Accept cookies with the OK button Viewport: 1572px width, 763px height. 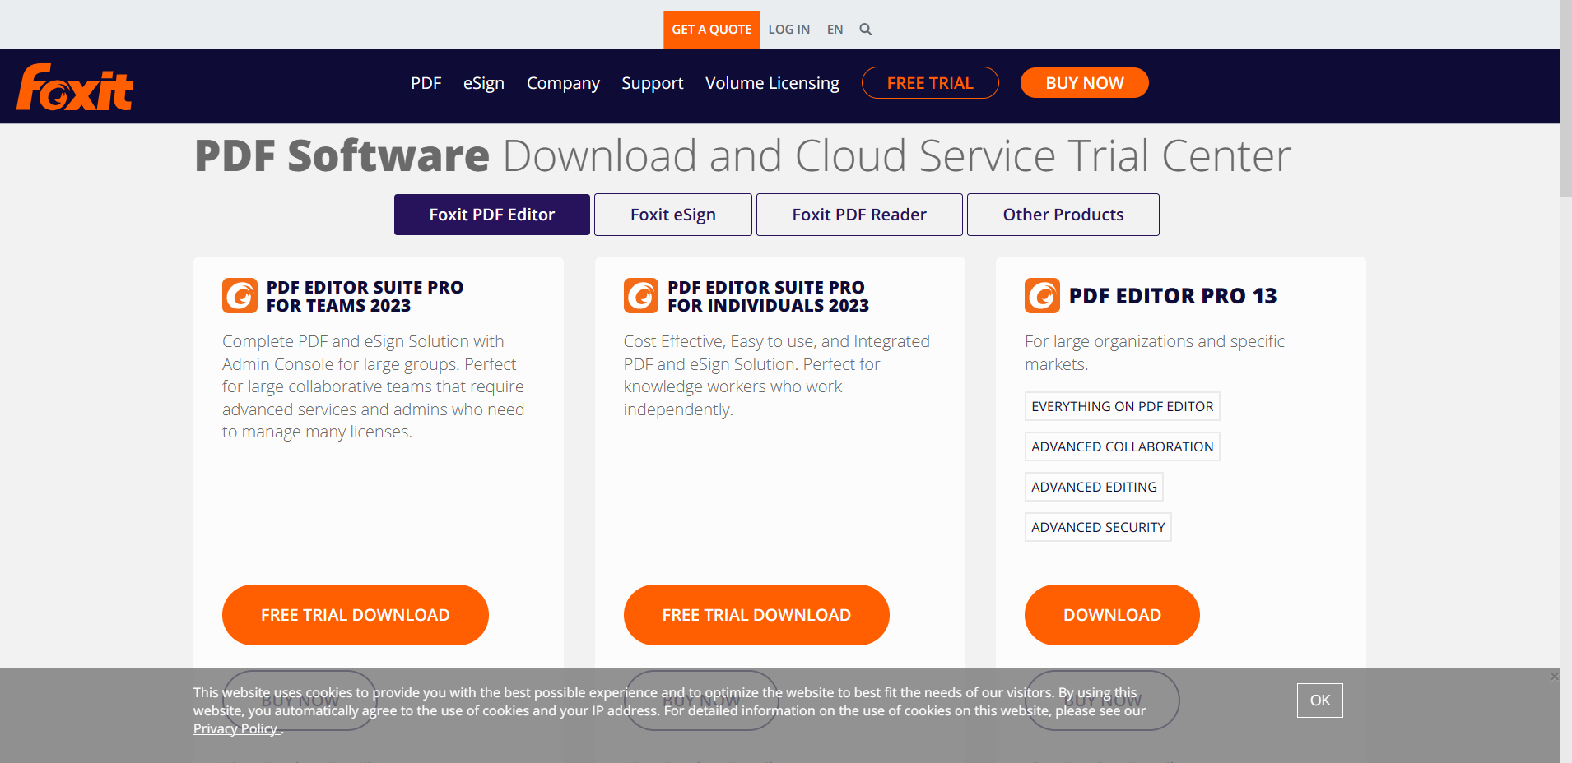pos(1320,701)
